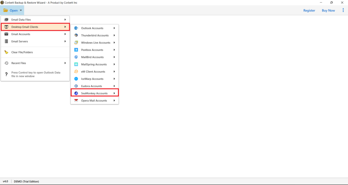Click the IceWarp Accounts icon
348x185 pixels.
(x=76, y=79)
